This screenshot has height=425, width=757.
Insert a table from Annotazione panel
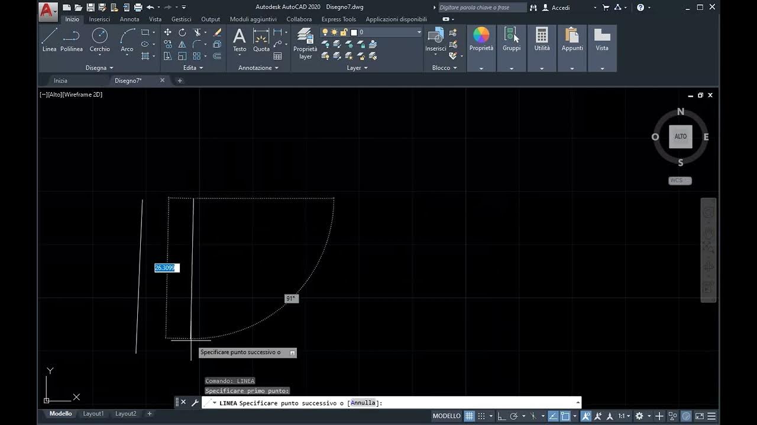(278, 56)
